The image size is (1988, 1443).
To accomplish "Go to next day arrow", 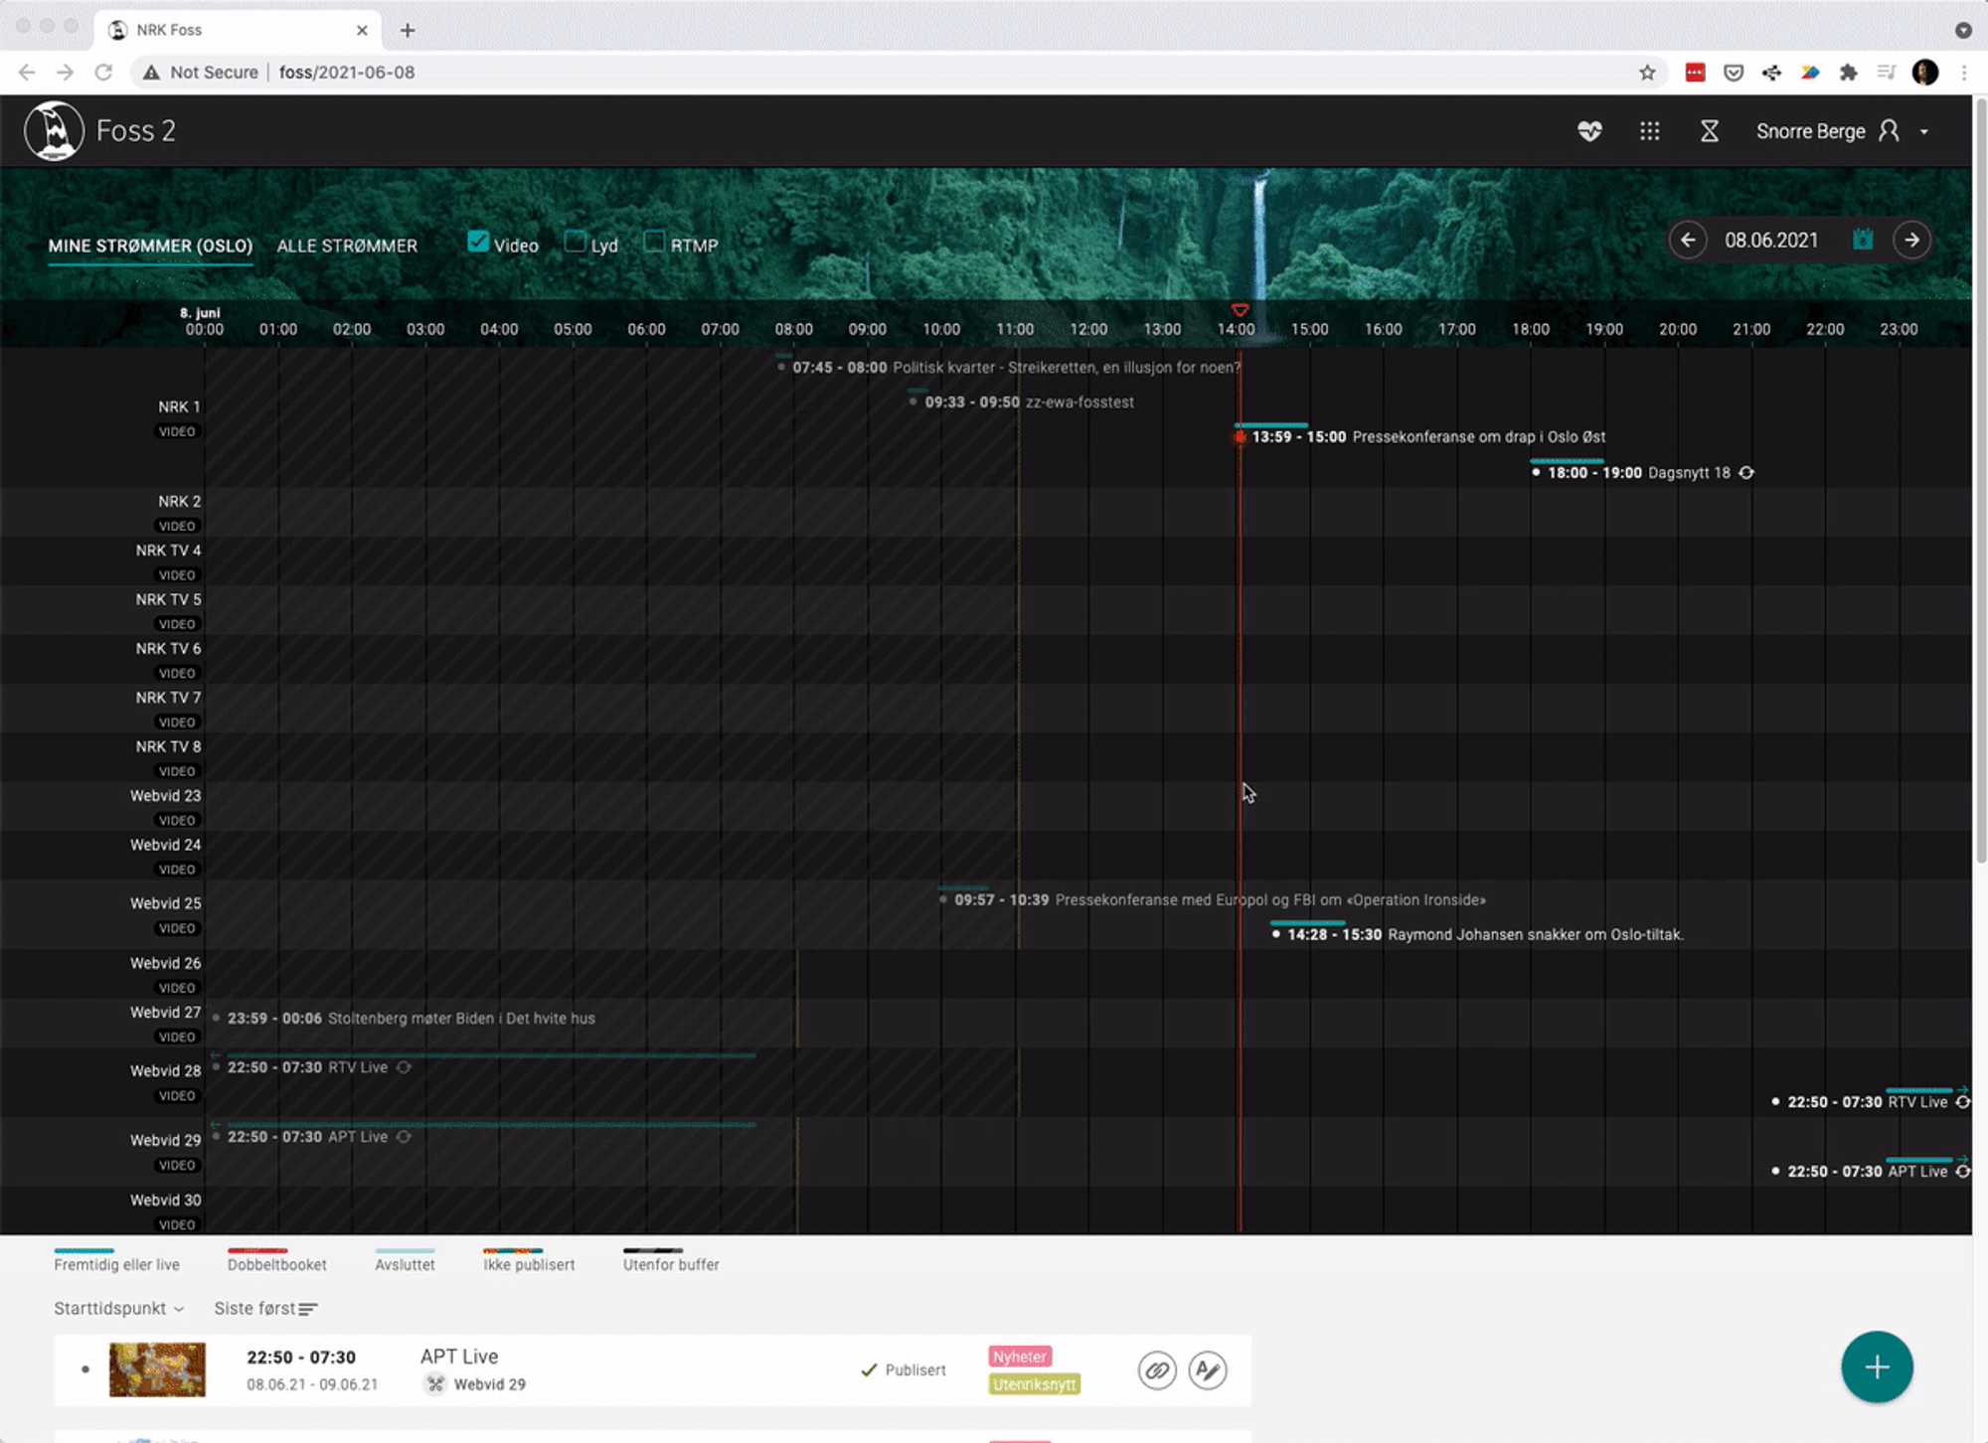I will click(1911, 240).
